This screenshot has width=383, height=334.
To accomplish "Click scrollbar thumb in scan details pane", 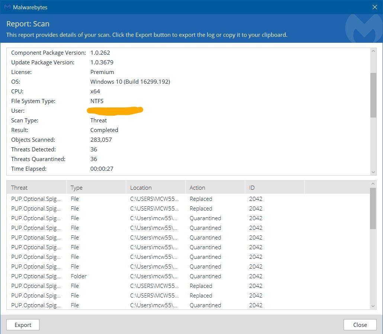I will point(373,95).
